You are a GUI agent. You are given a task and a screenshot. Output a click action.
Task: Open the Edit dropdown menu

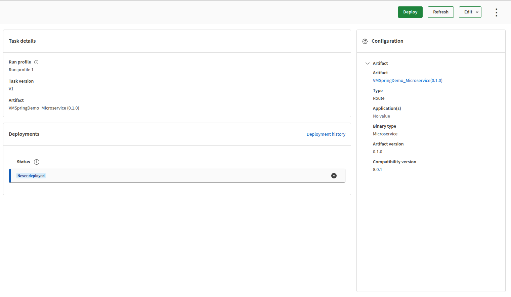pos(470,12)
